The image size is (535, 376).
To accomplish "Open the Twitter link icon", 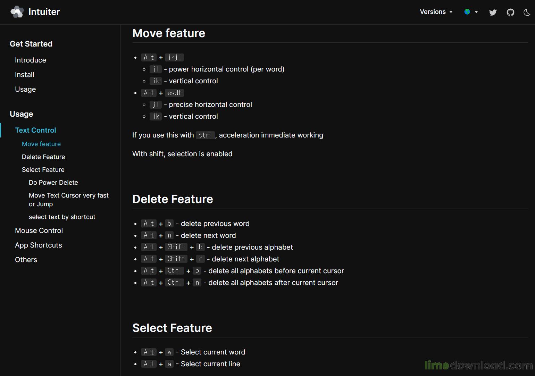I will click(493, 12).
